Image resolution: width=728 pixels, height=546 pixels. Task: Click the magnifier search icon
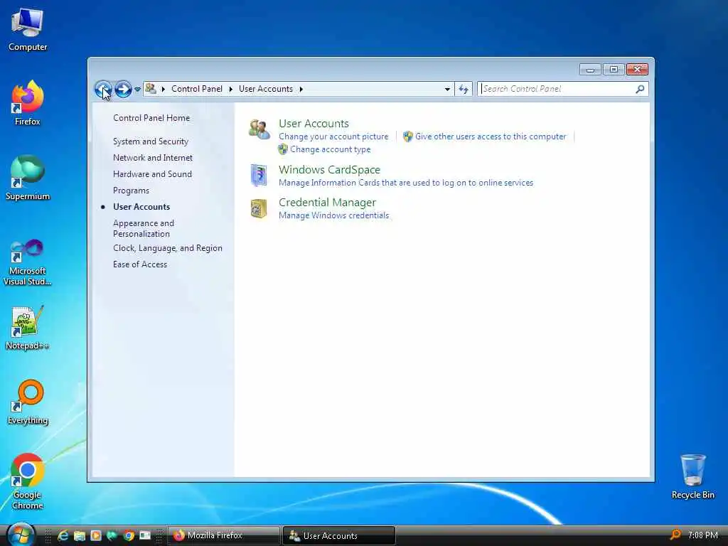[x=641, y=89]
